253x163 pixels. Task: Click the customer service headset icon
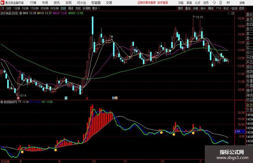pyautogui.click(x=214, y=3)
